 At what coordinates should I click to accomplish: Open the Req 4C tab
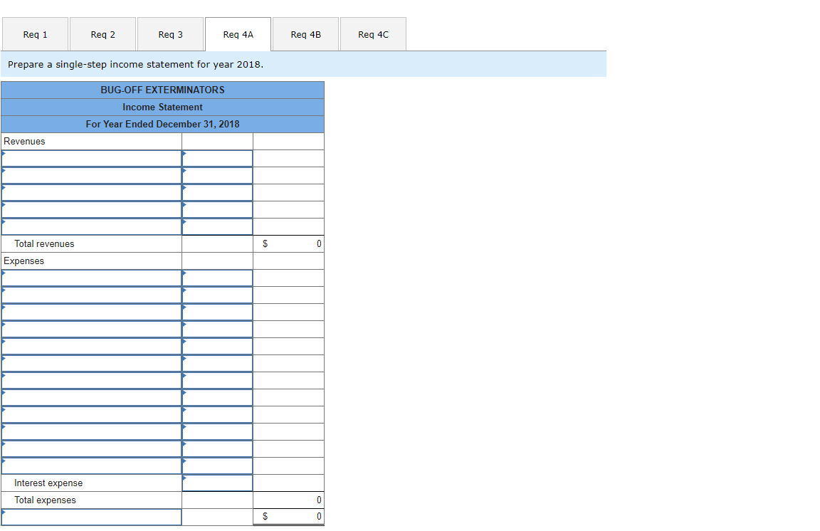click(372, 33)
